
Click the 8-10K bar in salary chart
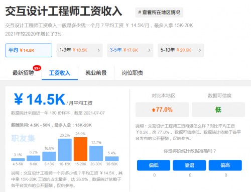coord(49,156)
